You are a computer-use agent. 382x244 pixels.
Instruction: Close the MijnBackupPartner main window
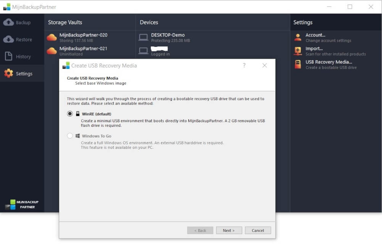[371, 7]
